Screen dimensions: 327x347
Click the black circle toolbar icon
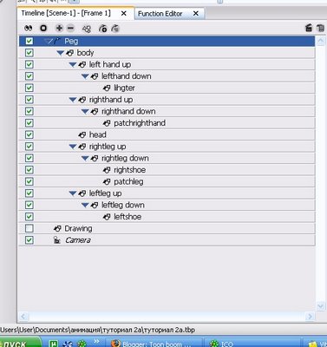[43, 28]
